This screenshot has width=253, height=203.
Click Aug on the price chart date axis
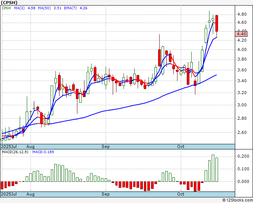point(31,146)
